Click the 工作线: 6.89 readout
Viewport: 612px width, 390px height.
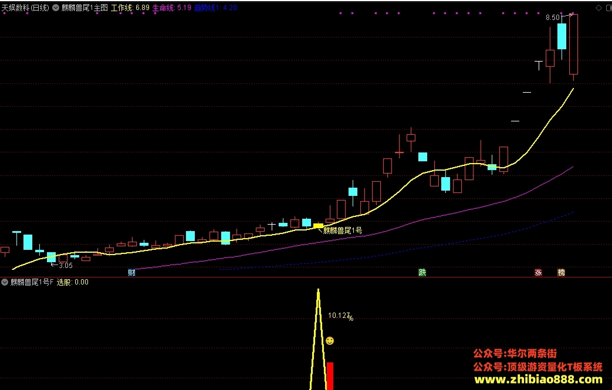130,8
